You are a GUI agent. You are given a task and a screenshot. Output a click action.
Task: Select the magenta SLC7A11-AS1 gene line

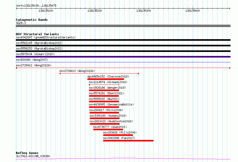(123, 159)
